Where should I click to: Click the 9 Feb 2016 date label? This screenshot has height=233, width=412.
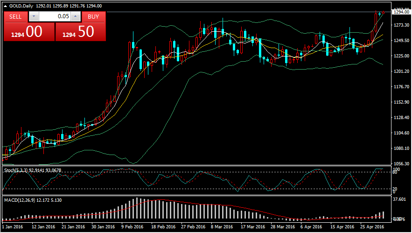pos(132,226)
